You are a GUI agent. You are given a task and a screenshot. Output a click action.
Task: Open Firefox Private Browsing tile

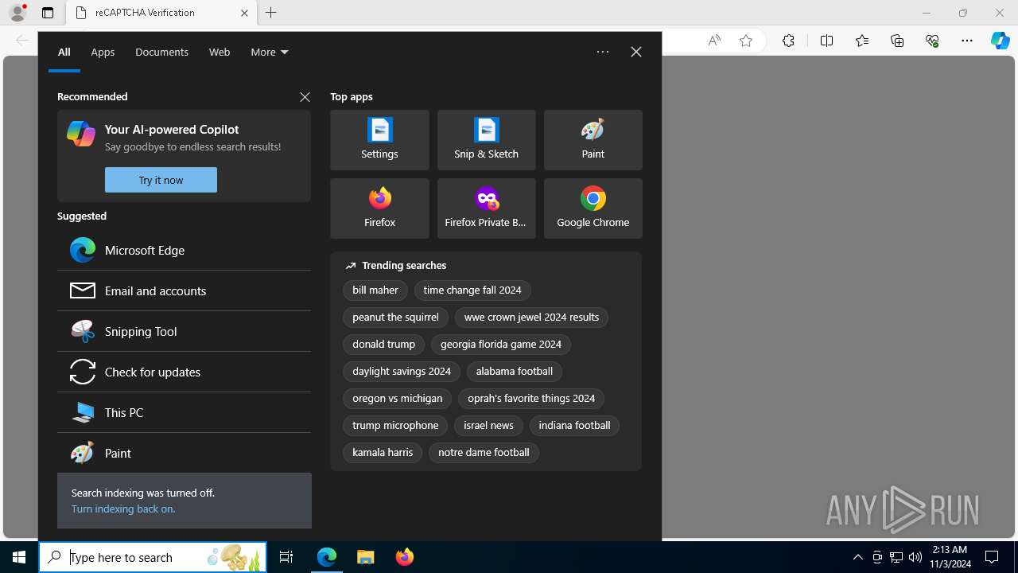pyautogui.click(x=486, y=209)
